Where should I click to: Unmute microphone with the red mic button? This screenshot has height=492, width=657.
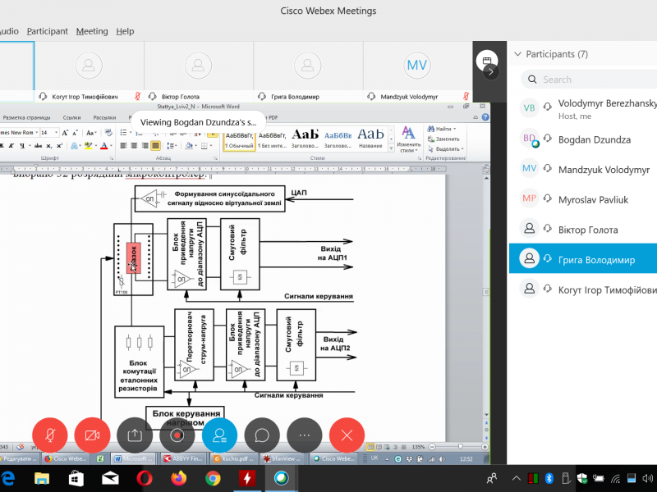coord(49,435)
